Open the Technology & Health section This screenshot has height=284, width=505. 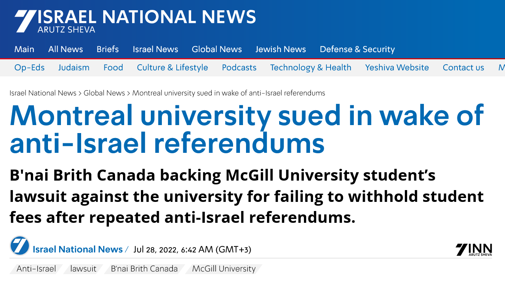point(311,68)
